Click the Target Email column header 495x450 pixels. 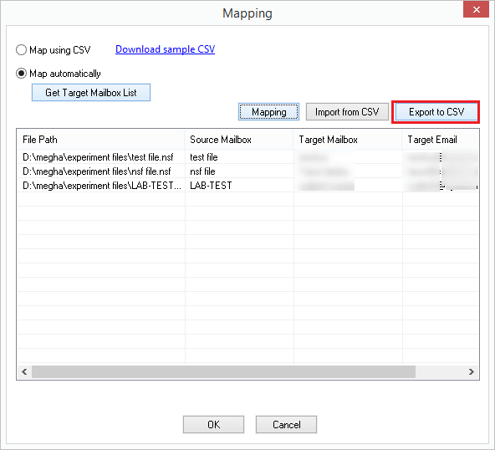click(441, 139)
